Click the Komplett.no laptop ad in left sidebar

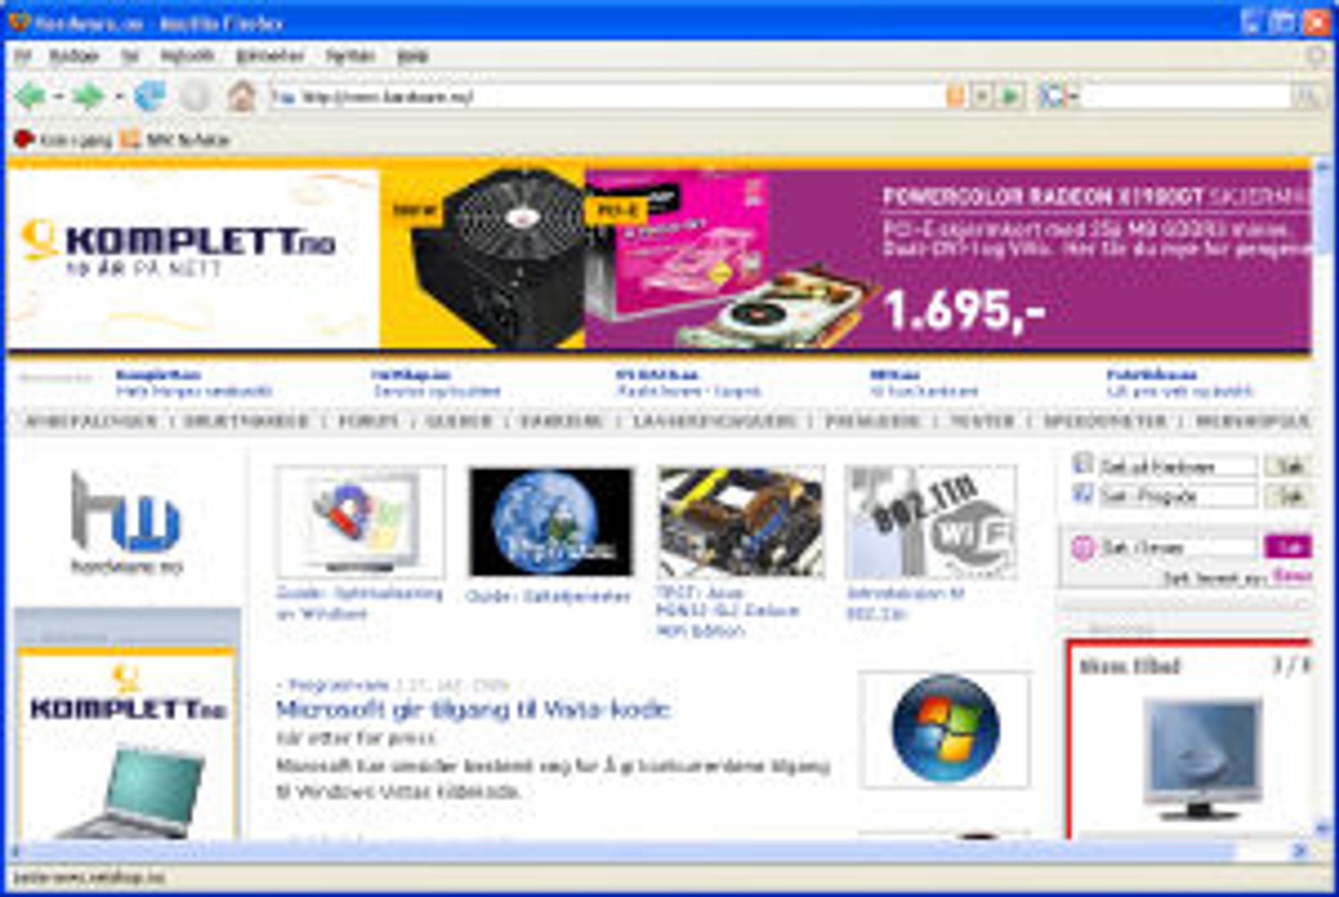click(127, 743)
